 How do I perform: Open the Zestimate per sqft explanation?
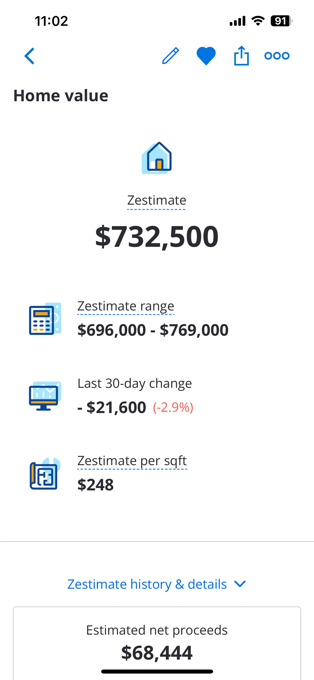pyautogui.click(x=132, y=461)
